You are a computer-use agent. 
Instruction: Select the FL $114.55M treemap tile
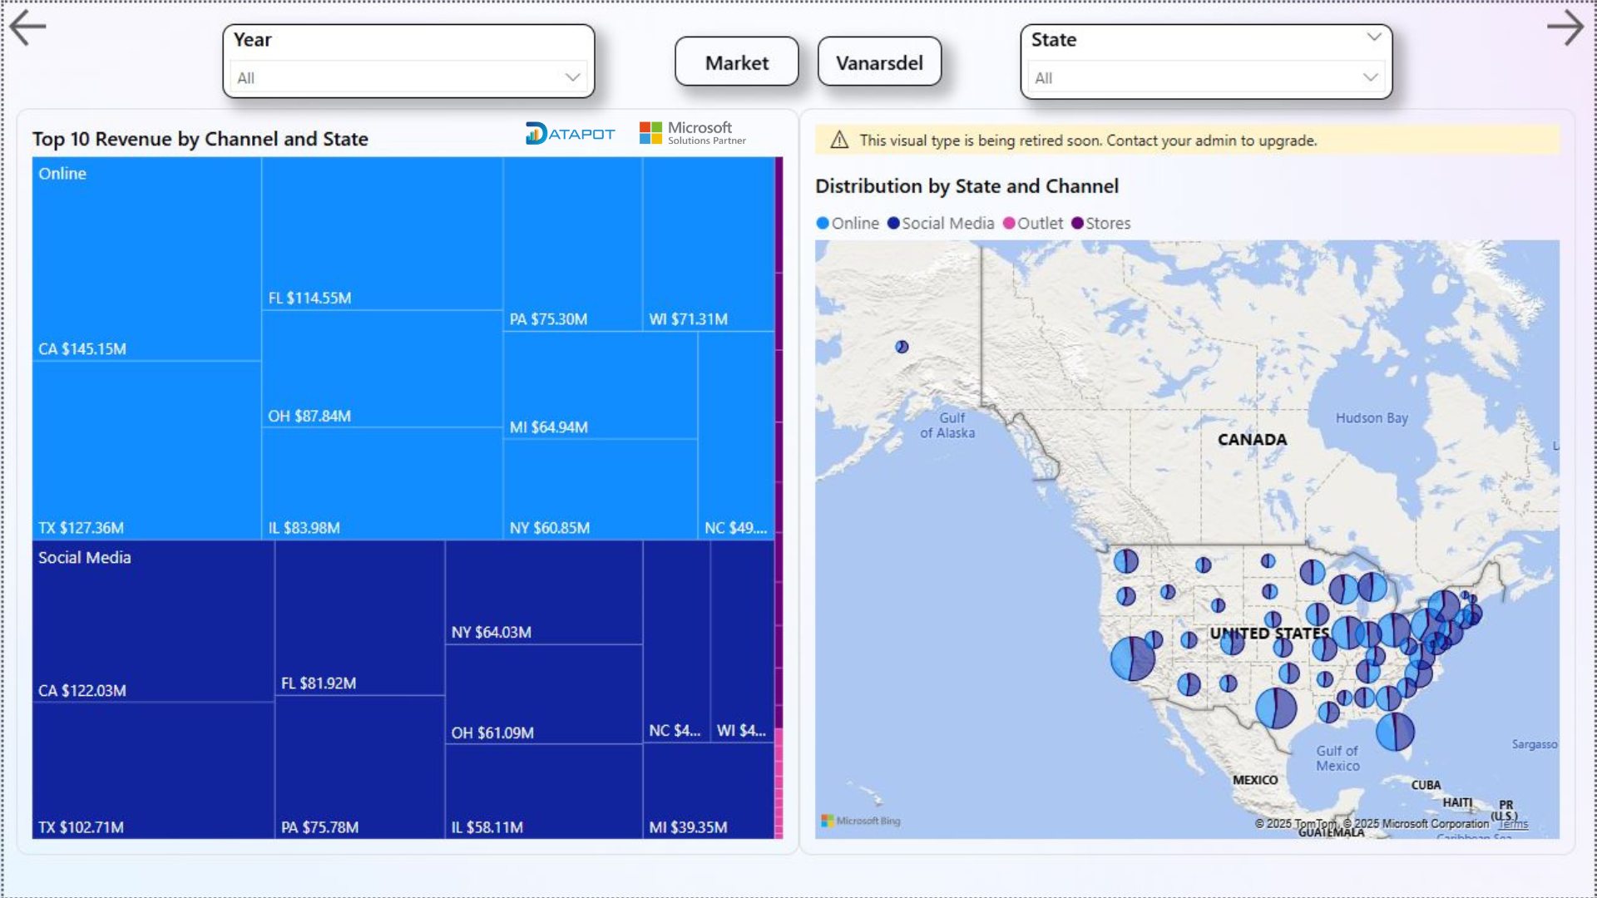click(x=382, y=234)
